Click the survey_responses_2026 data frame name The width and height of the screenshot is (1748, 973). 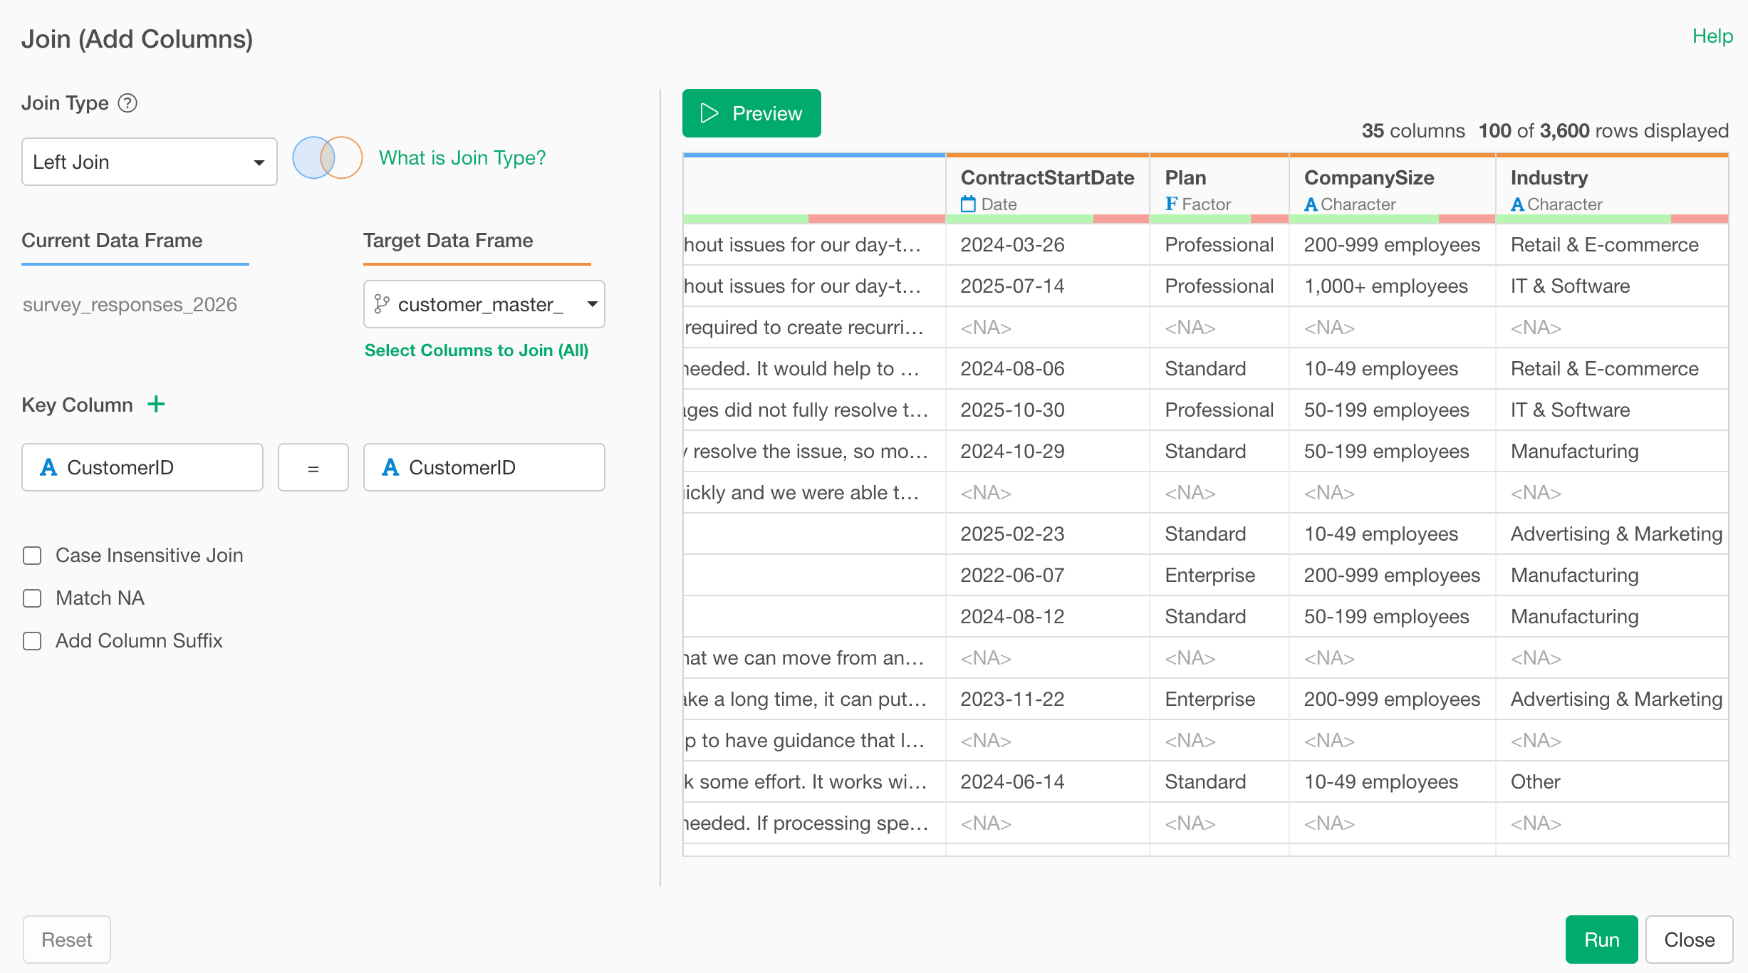(x=130, y=305)
